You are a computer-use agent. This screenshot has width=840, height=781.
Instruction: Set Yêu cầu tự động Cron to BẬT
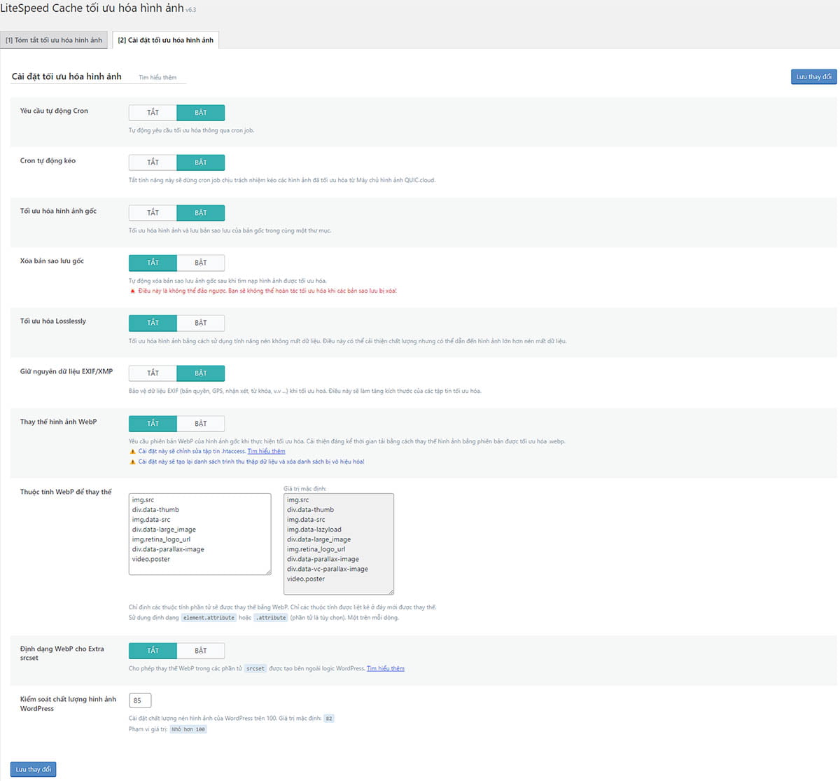coord(201,112)
